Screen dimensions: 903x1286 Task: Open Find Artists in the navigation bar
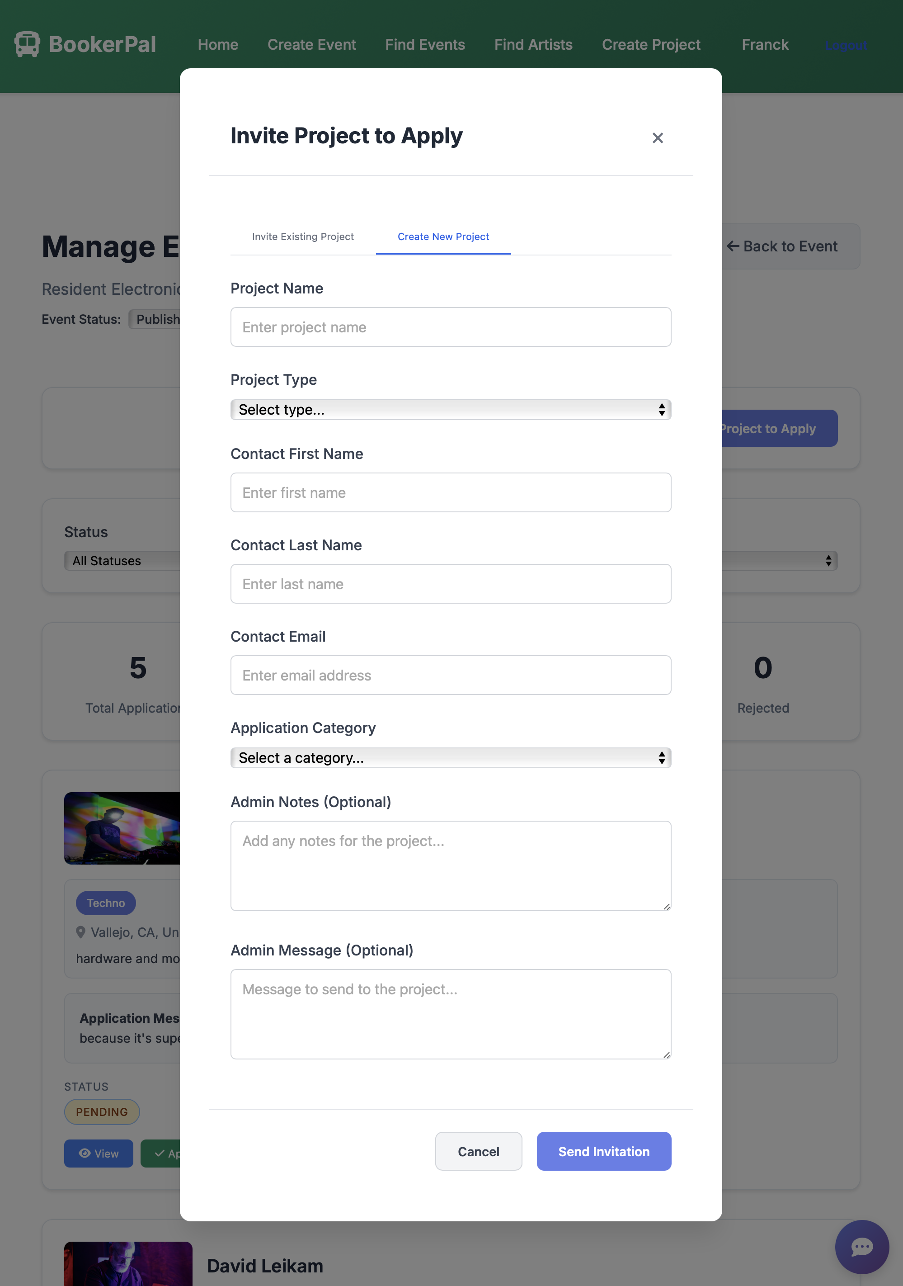pos(533,44)
